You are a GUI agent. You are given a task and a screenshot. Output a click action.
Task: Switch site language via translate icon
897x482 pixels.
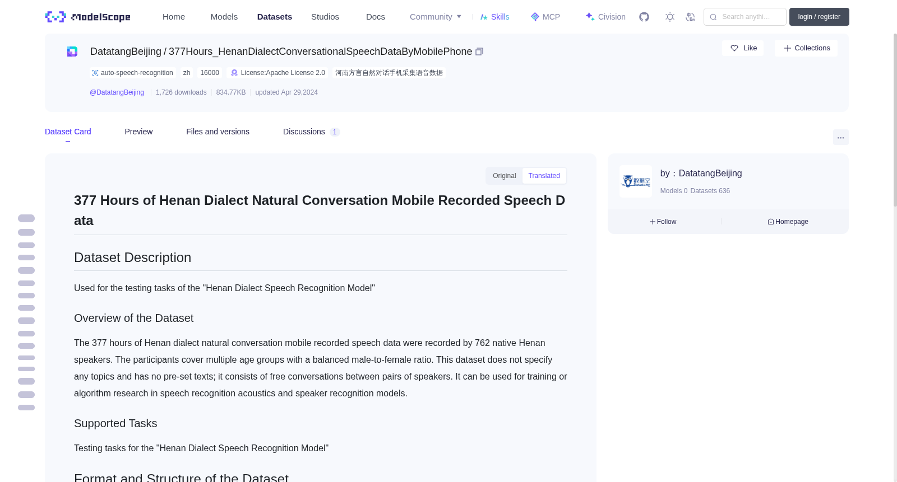[x=690, y=17]
